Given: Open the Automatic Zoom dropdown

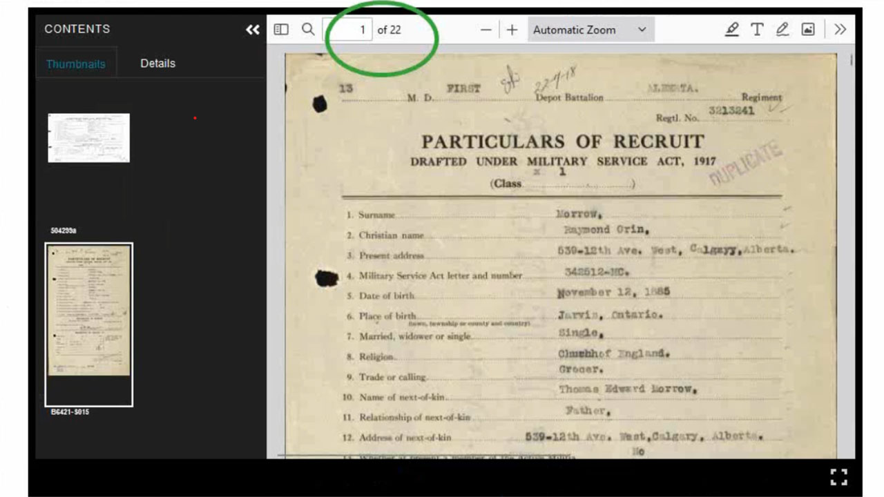Looking at the screenshot, I should point(590,29).
